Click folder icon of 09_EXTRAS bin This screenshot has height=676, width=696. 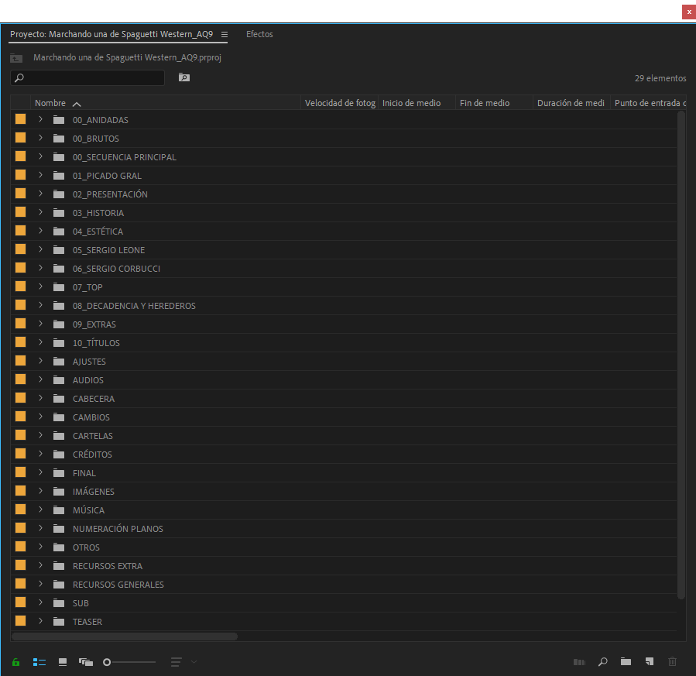coord(59,324)
